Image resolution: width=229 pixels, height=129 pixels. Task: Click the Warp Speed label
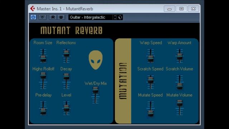[x=151, y=43]
